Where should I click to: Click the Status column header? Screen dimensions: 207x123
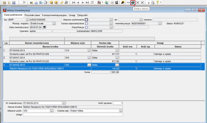point(178,47)
